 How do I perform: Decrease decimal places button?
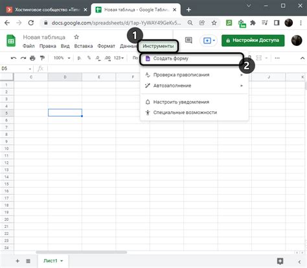(x=98, y=58)
